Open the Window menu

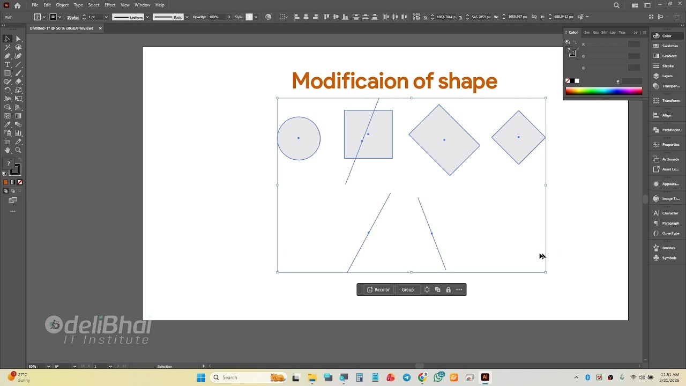[x=142, y=5]
